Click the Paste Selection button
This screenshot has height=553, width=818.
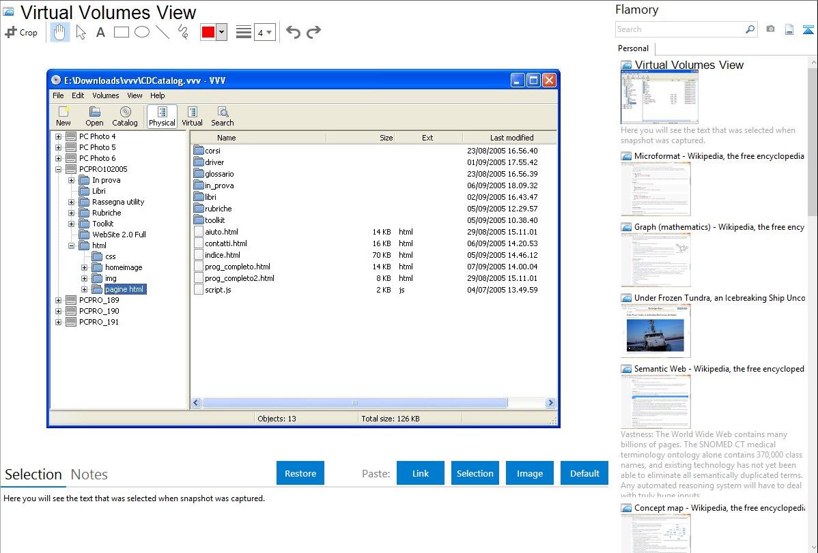[475, 473]
